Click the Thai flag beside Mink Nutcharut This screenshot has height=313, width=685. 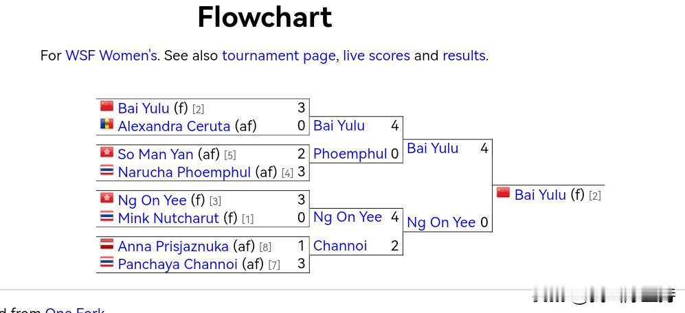click(106, 217)
